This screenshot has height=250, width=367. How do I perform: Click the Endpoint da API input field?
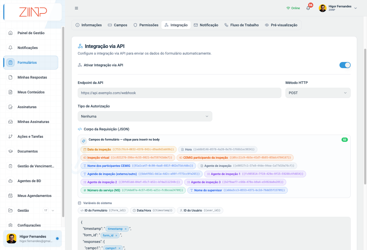click(x=179, y=93)
